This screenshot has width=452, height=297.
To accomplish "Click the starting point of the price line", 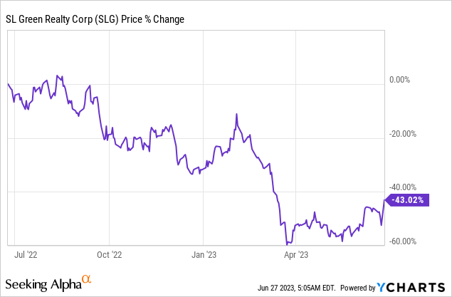I will click(x=7, y=83).
